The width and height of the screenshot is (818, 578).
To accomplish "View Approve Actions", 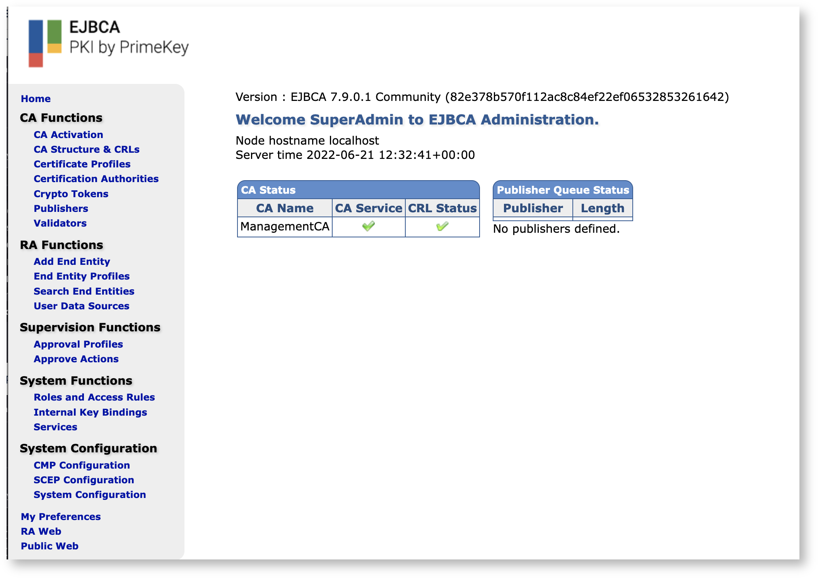I will pyautogui.click(x=76, y=359).
